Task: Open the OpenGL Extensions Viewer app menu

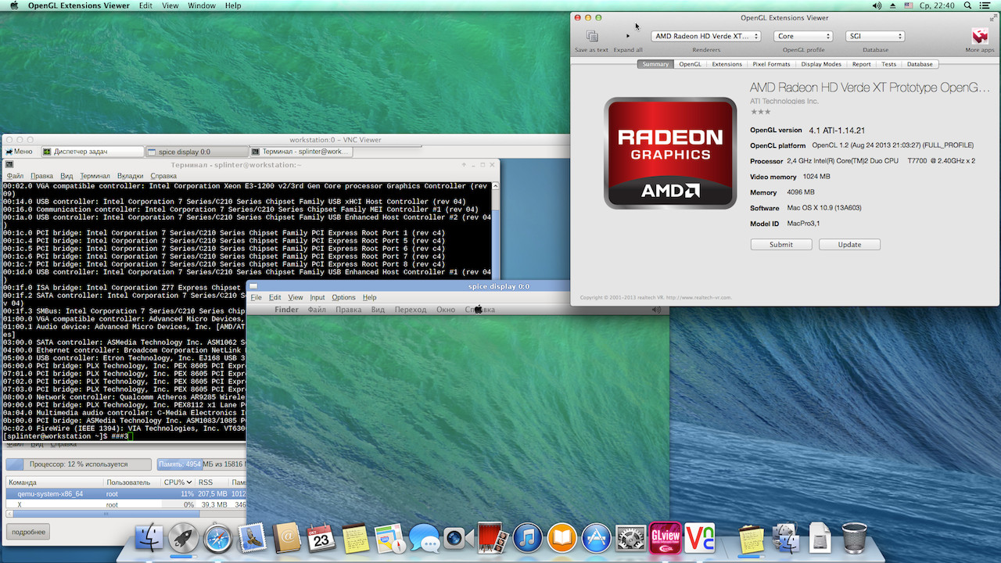Action: (x=79, y=5)
